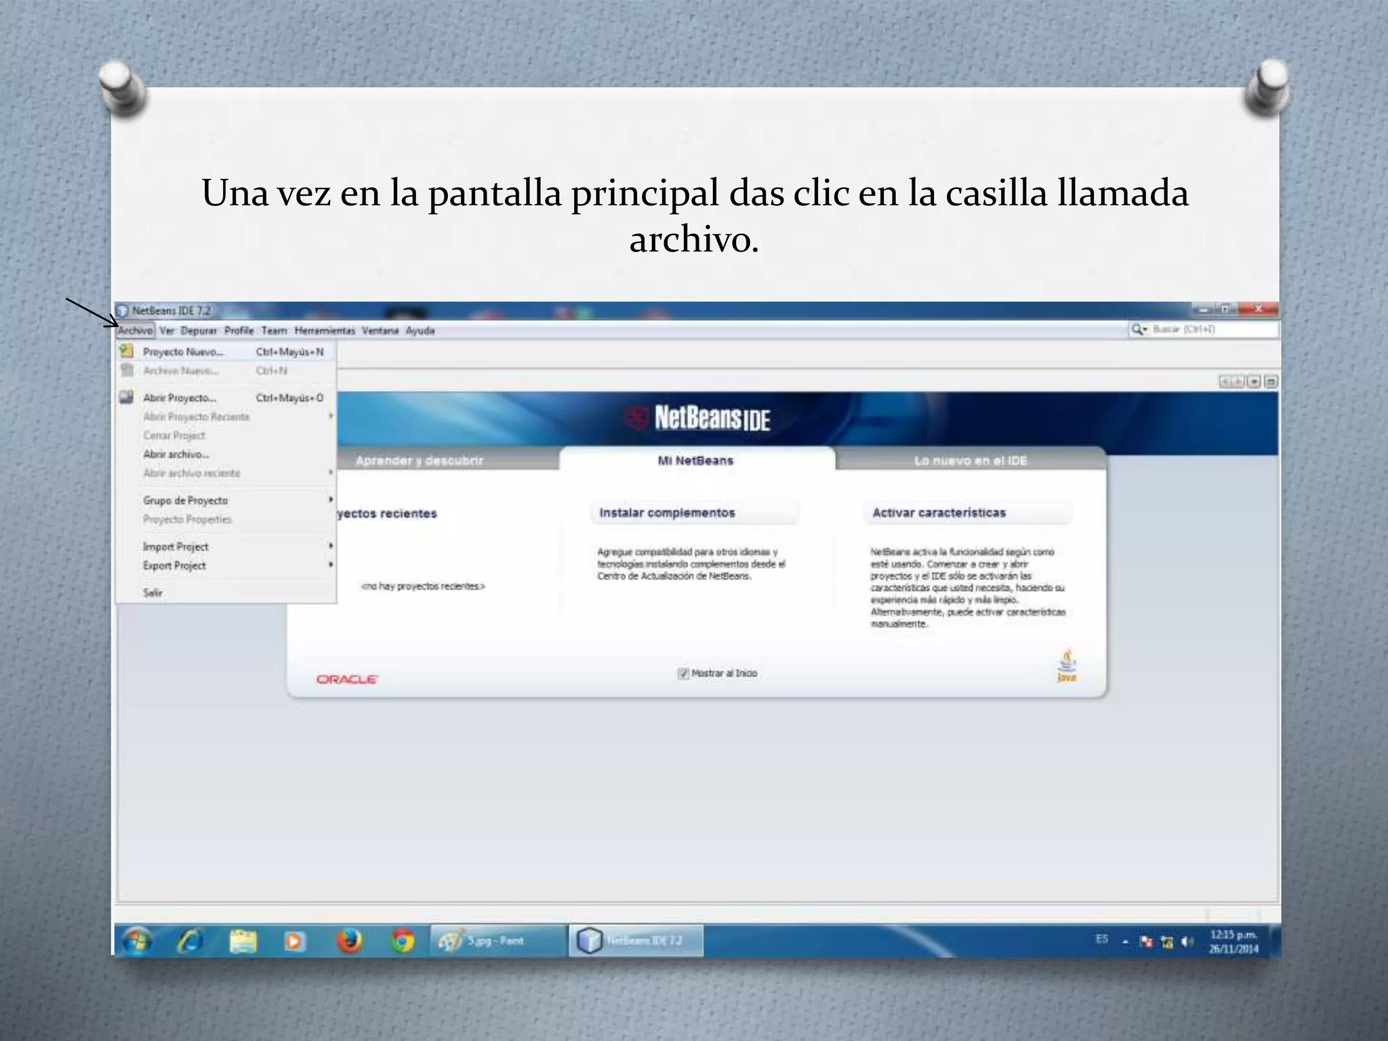Select Proyecto Nuevo menu entry
Viewport: 1388px width, 1041px height.
point(226,352)
